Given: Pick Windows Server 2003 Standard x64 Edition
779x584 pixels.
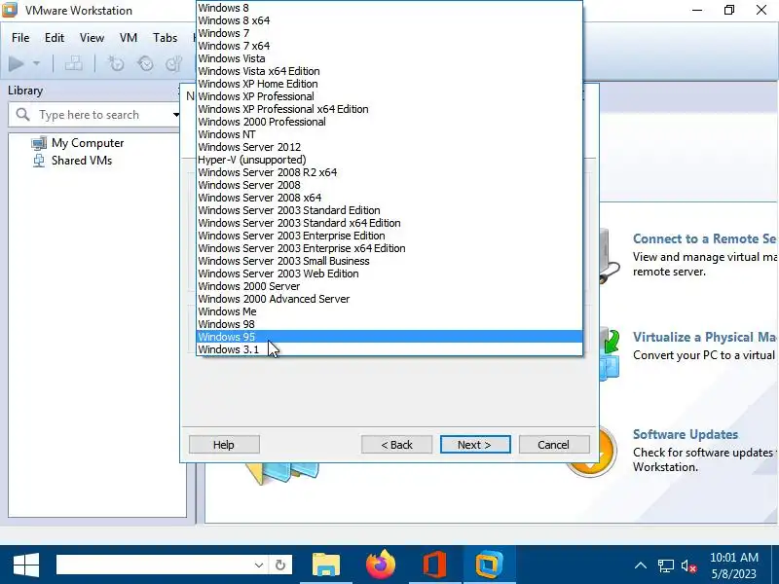Looking at the screenshot, I should pyautogui.click(x=389, y=223).
